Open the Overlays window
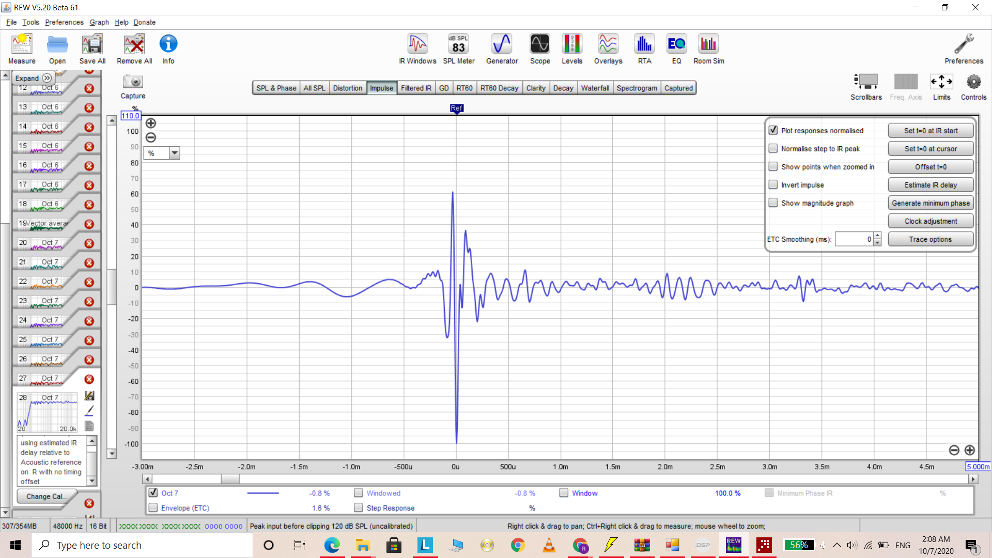This screenshot has height=558, width=992. point(608,49)
